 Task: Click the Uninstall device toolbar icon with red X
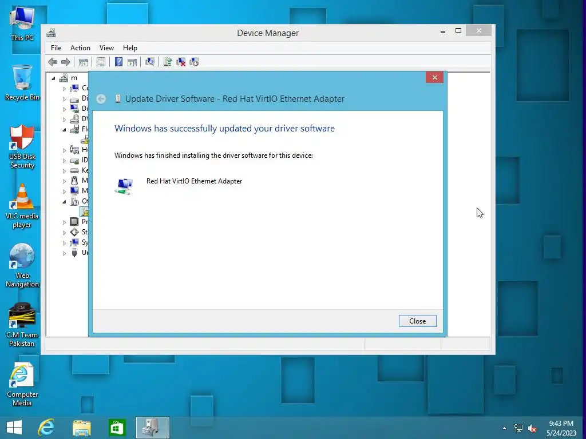point(181,62)
